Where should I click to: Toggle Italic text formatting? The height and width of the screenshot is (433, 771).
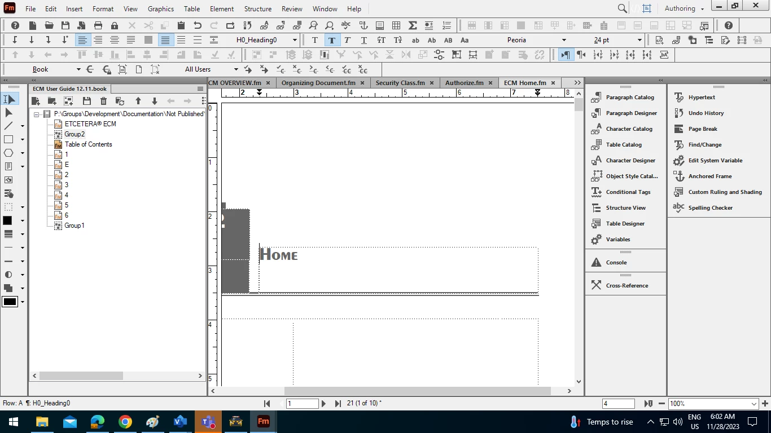click(x=348, y=40)
